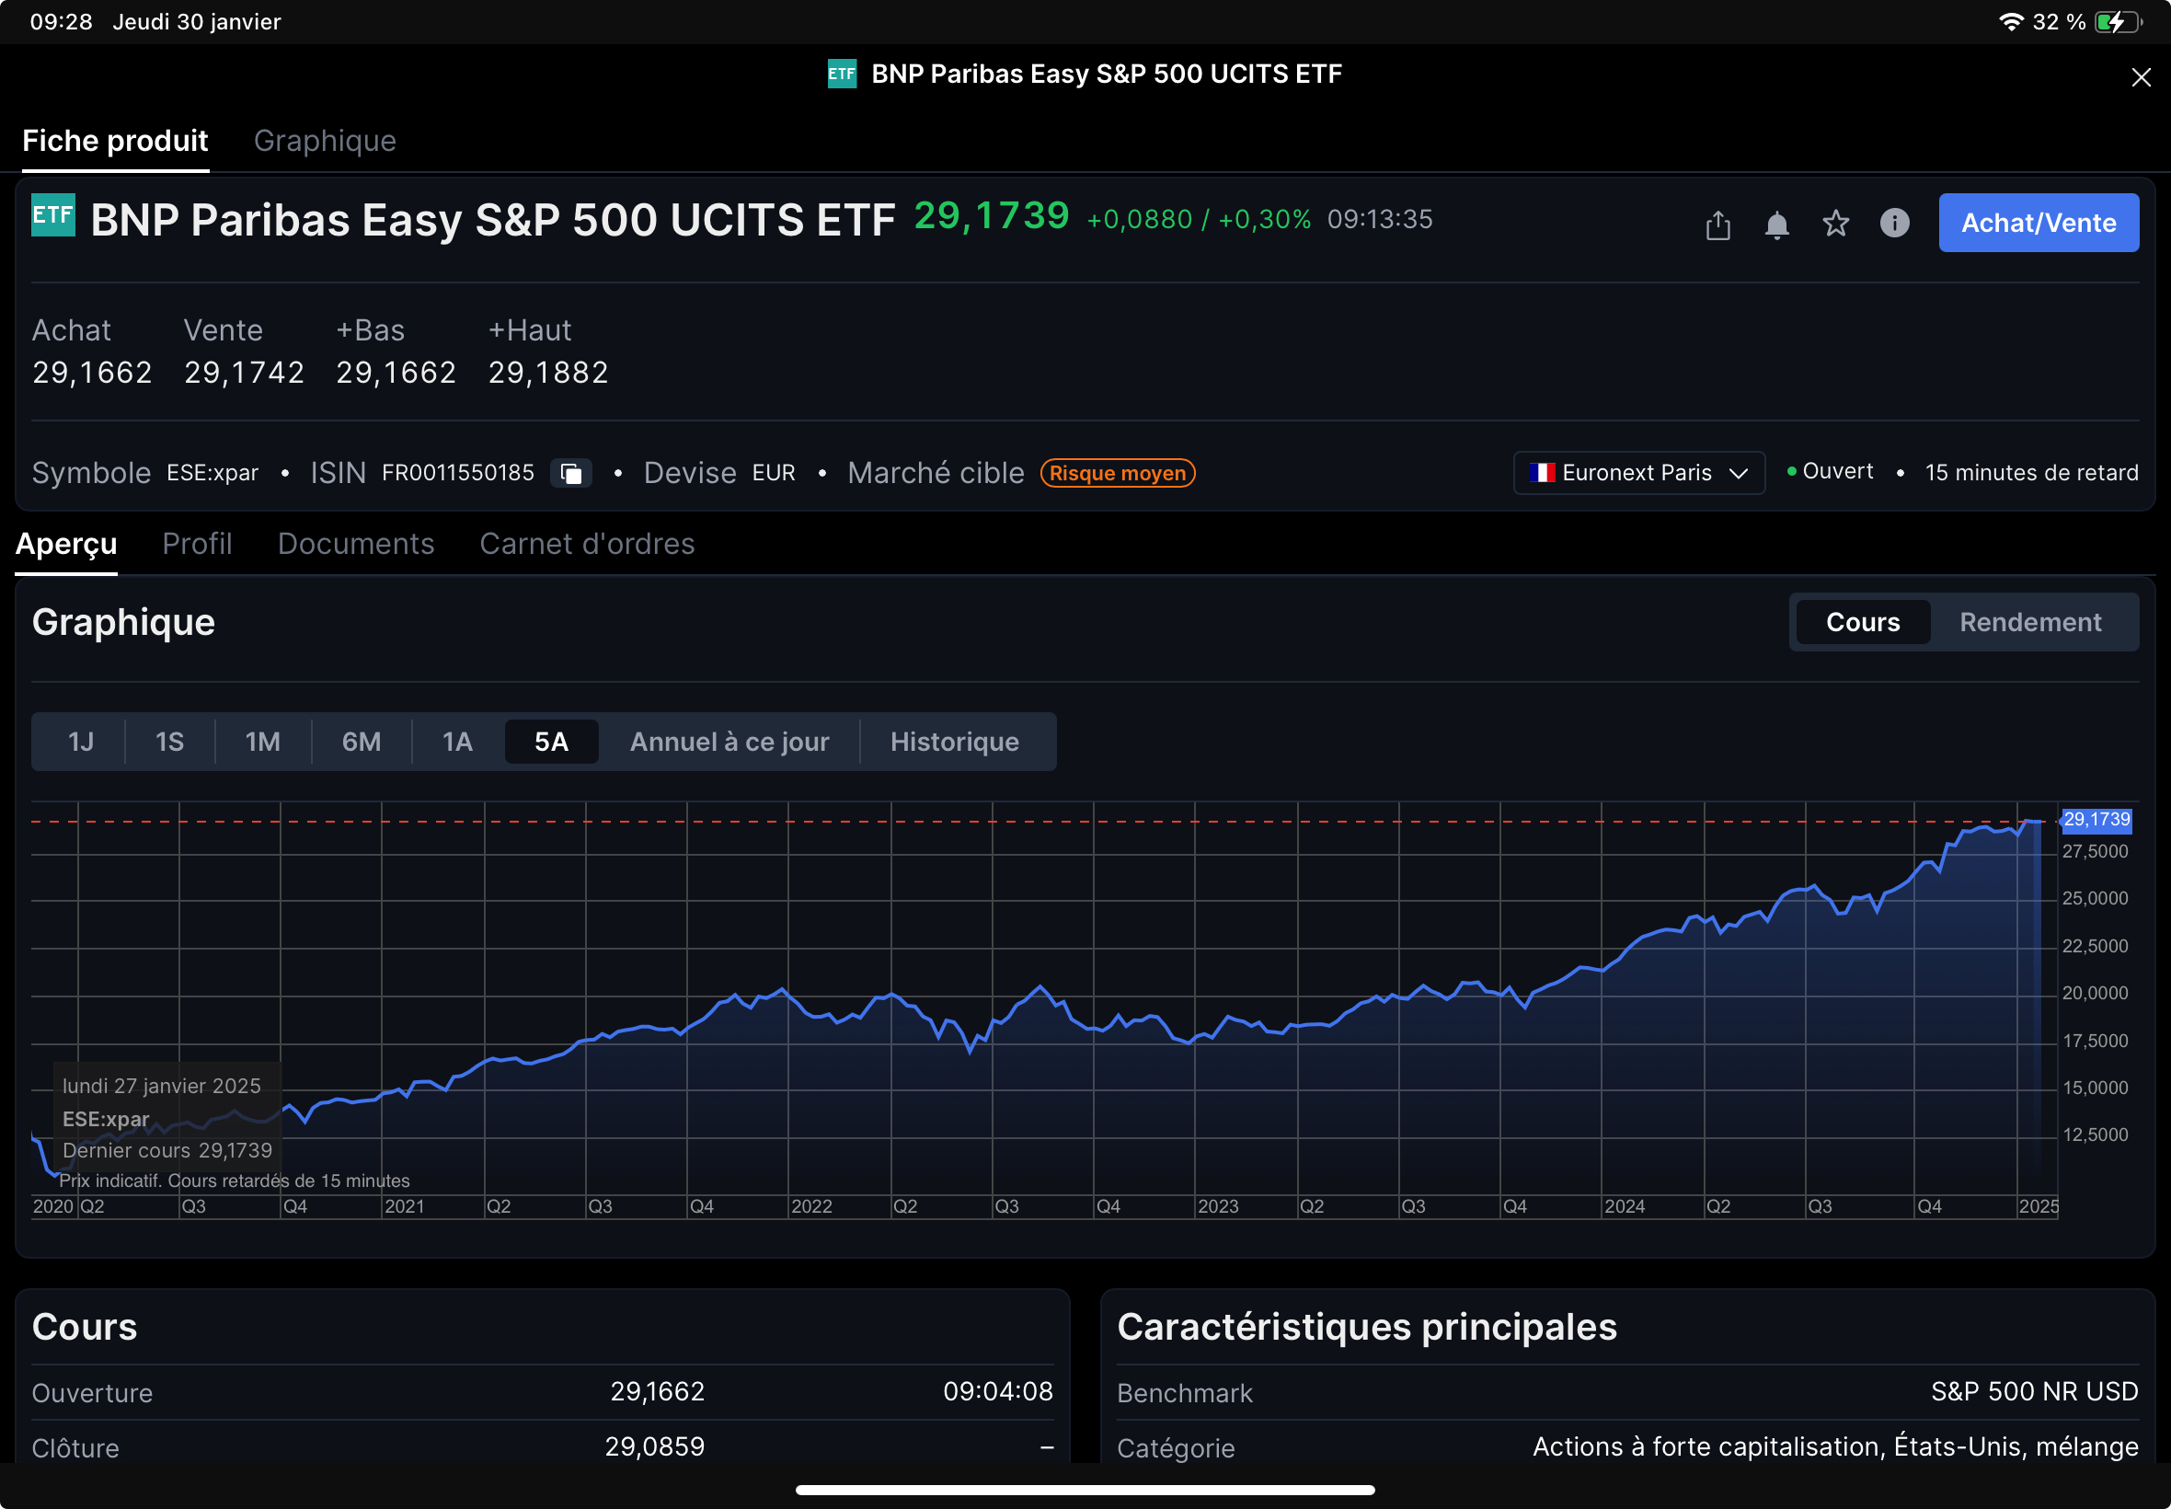
Task: Click the +0,0880 / +0,30% change figure
Action: (x=1199, y=219)
